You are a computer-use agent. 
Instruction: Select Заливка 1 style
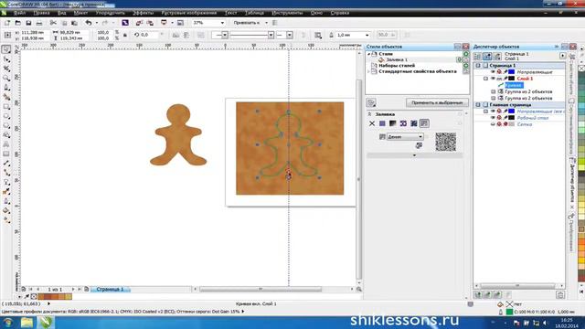coord(397,59)
